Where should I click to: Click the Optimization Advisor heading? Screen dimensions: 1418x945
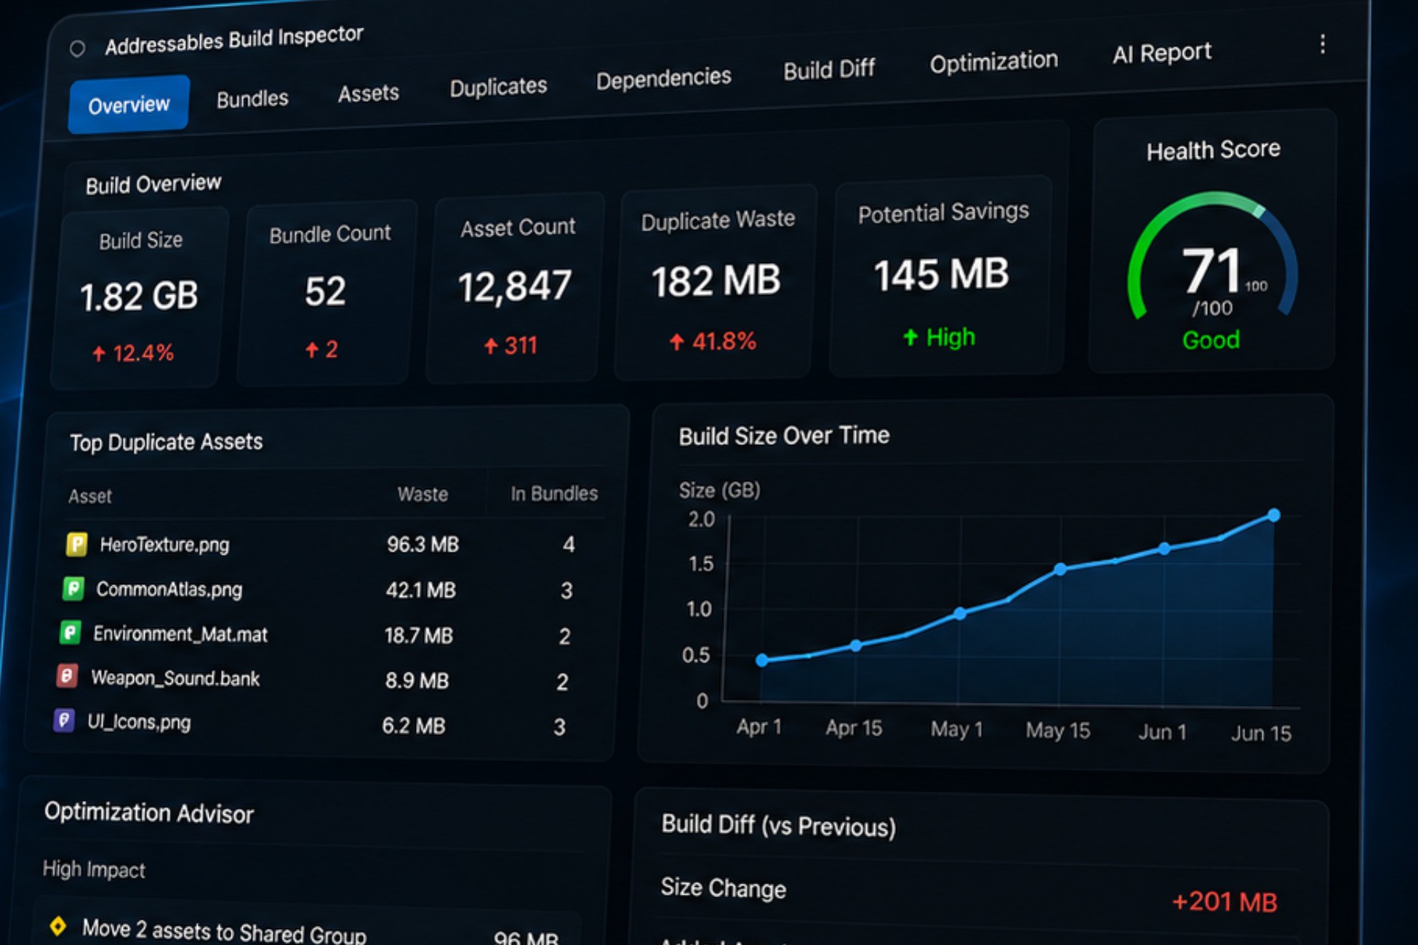pos(149,813)
